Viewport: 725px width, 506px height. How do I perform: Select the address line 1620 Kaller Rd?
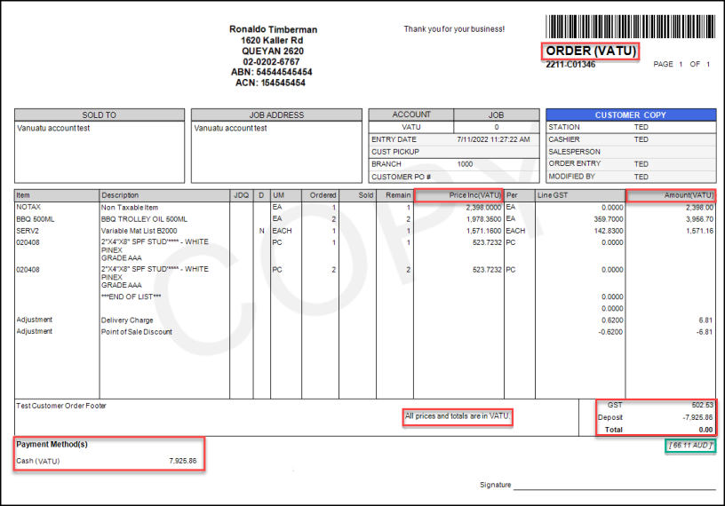point(272,41)
